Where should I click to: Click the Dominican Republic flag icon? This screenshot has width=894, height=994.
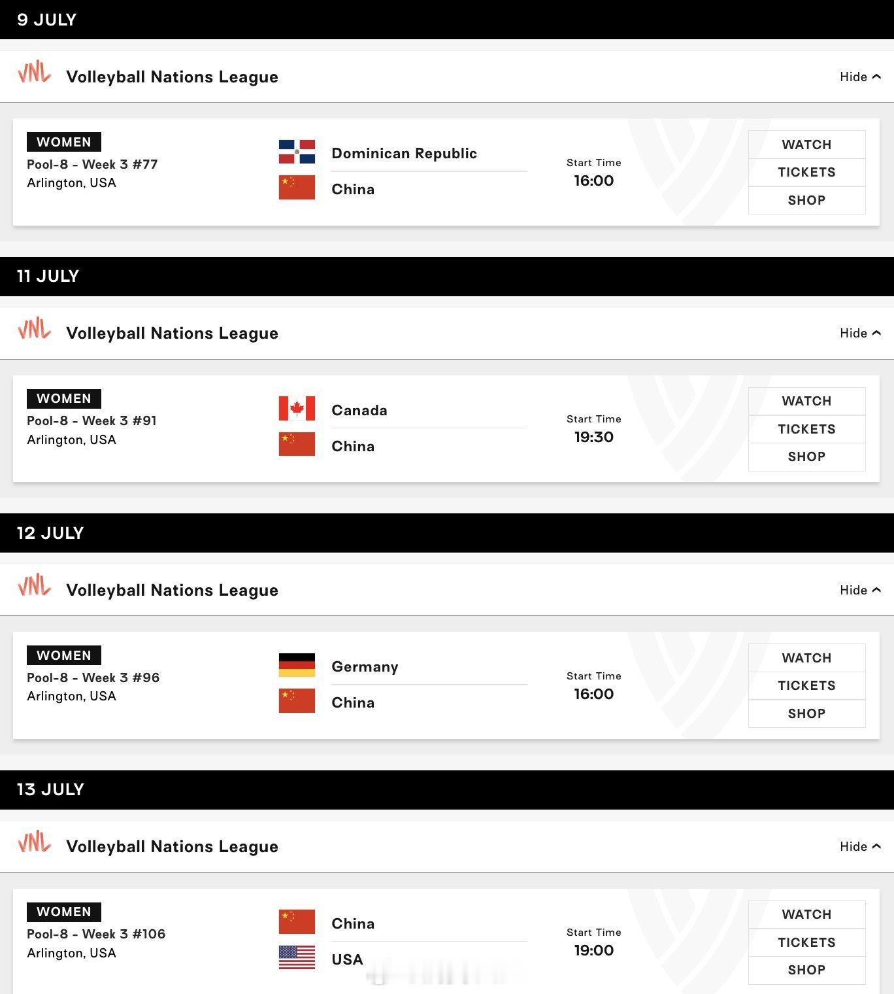(x=297, y=152)
